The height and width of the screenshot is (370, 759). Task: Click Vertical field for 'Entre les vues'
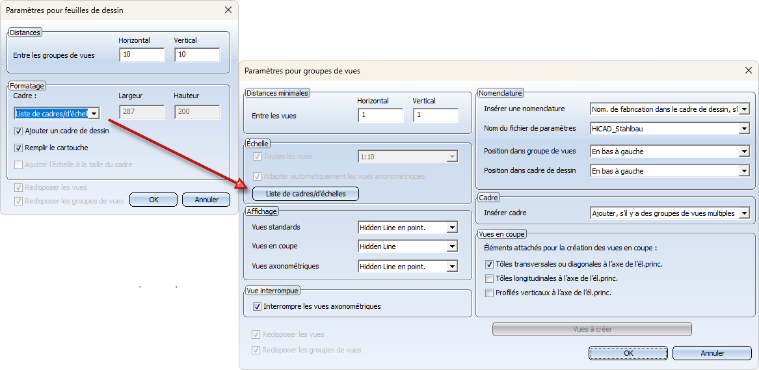point(436,115)
